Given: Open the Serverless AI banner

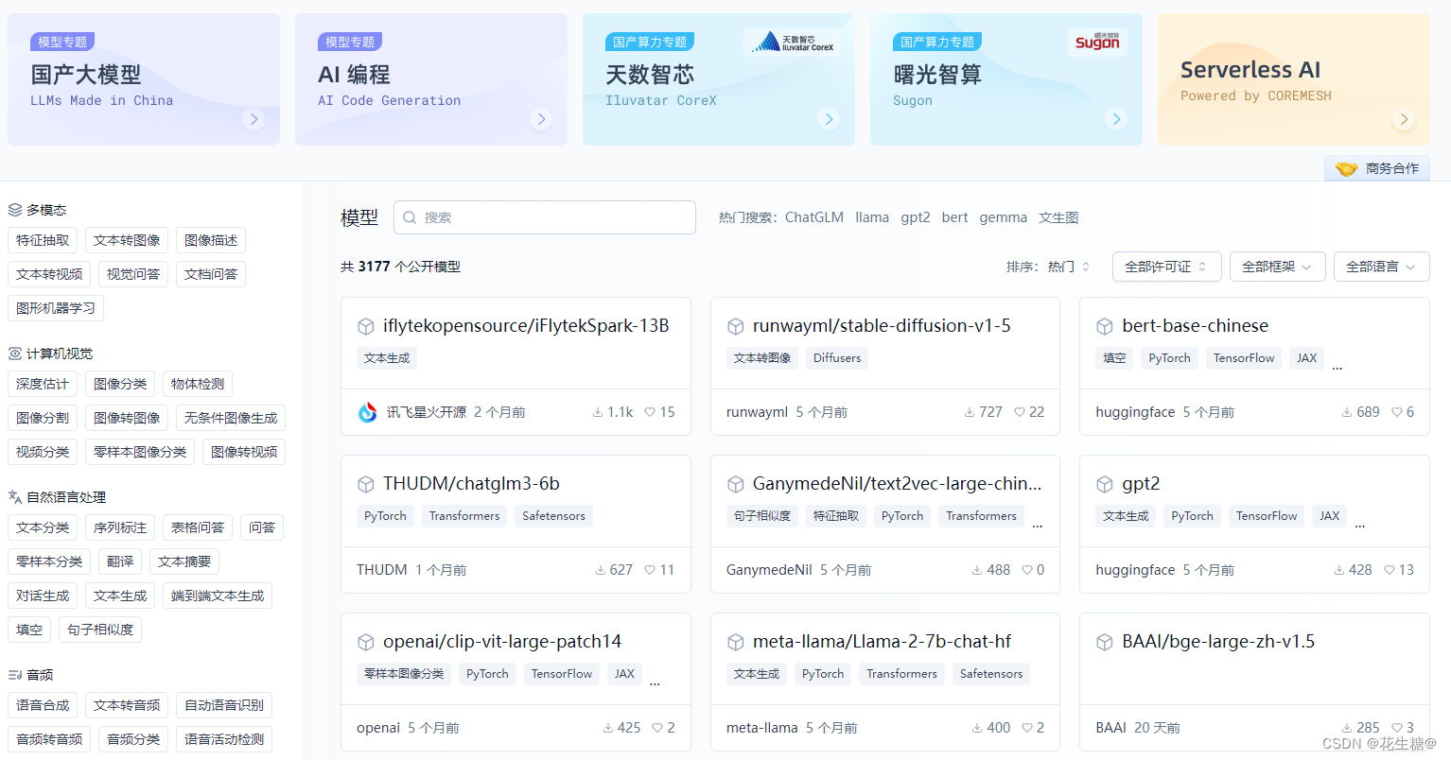Looking at the screenshot, I should [1294, 79].
